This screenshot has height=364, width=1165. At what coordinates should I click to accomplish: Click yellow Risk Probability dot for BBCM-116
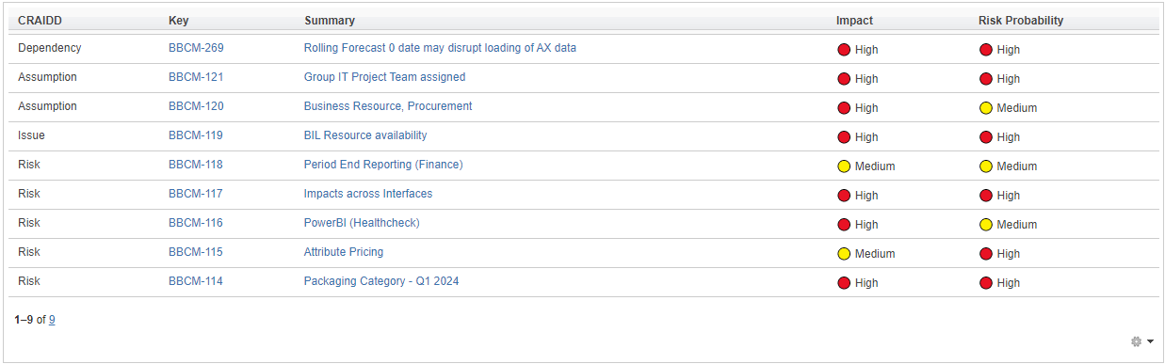pyautogui.click(x=986, y=225)
